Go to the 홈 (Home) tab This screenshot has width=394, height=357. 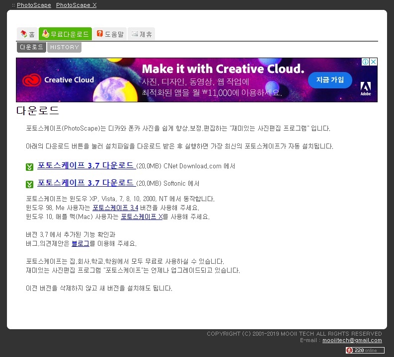coord(27,34)
